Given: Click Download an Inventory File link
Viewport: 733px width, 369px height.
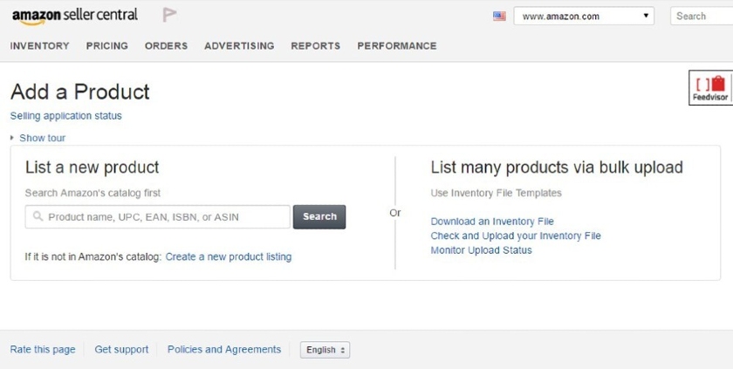Looking at the screenshot, I should [492, 222].
